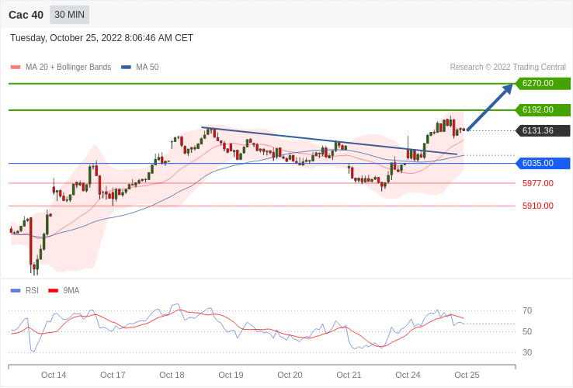Click the 9MA legend label
This screenshot has width=573, height=388.
[x=71, y=291]
